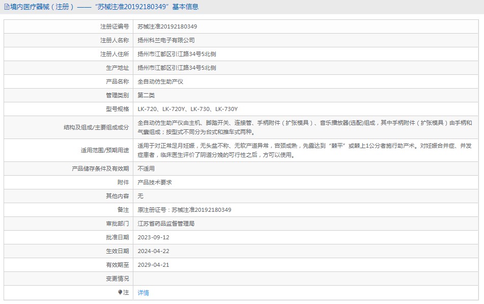The width and height of the screenshot is (484, 304).
Task: Select the 其他内容 label
Action: click(117, 196)
